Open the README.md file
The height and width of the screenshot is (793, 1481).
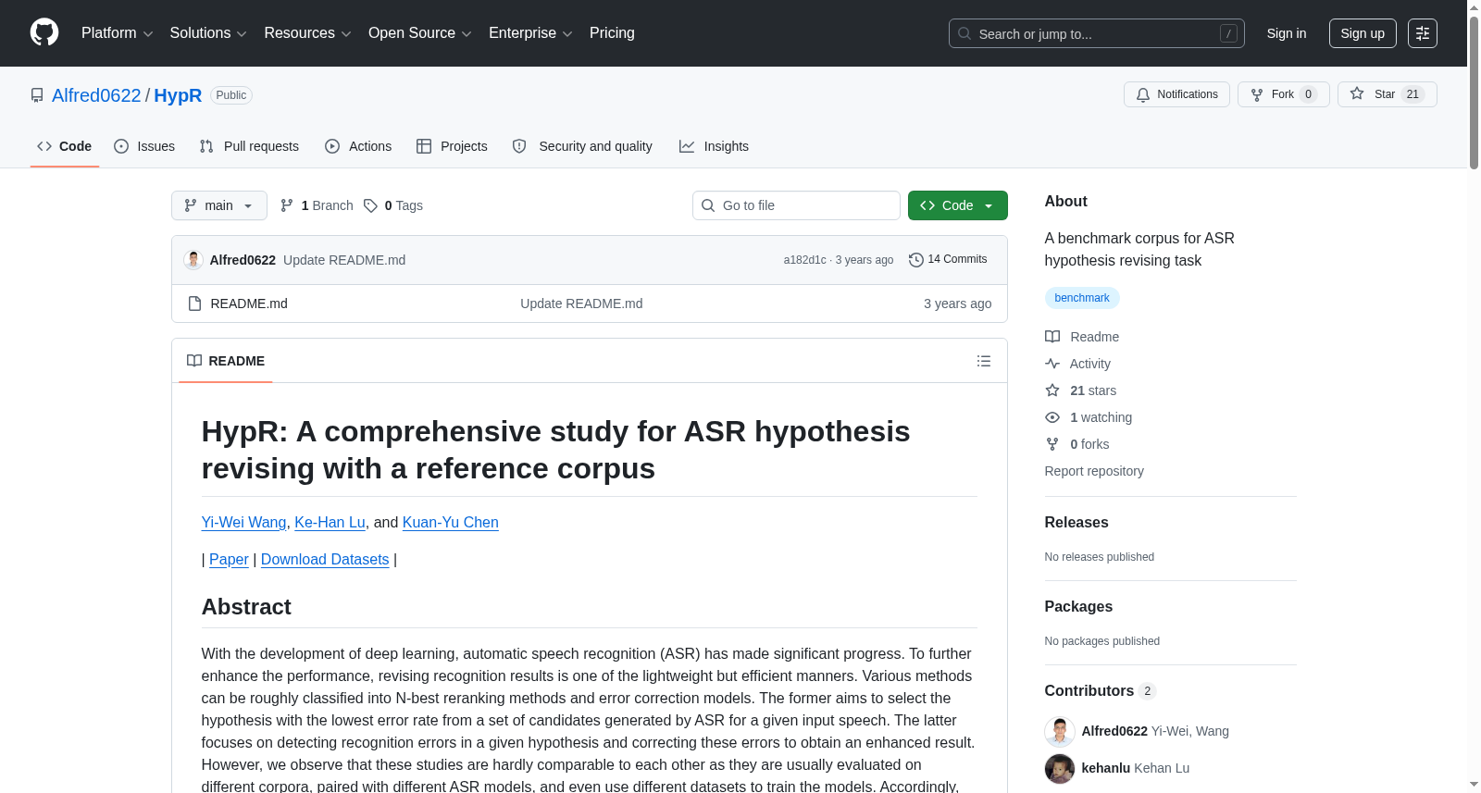coord(249,304)
